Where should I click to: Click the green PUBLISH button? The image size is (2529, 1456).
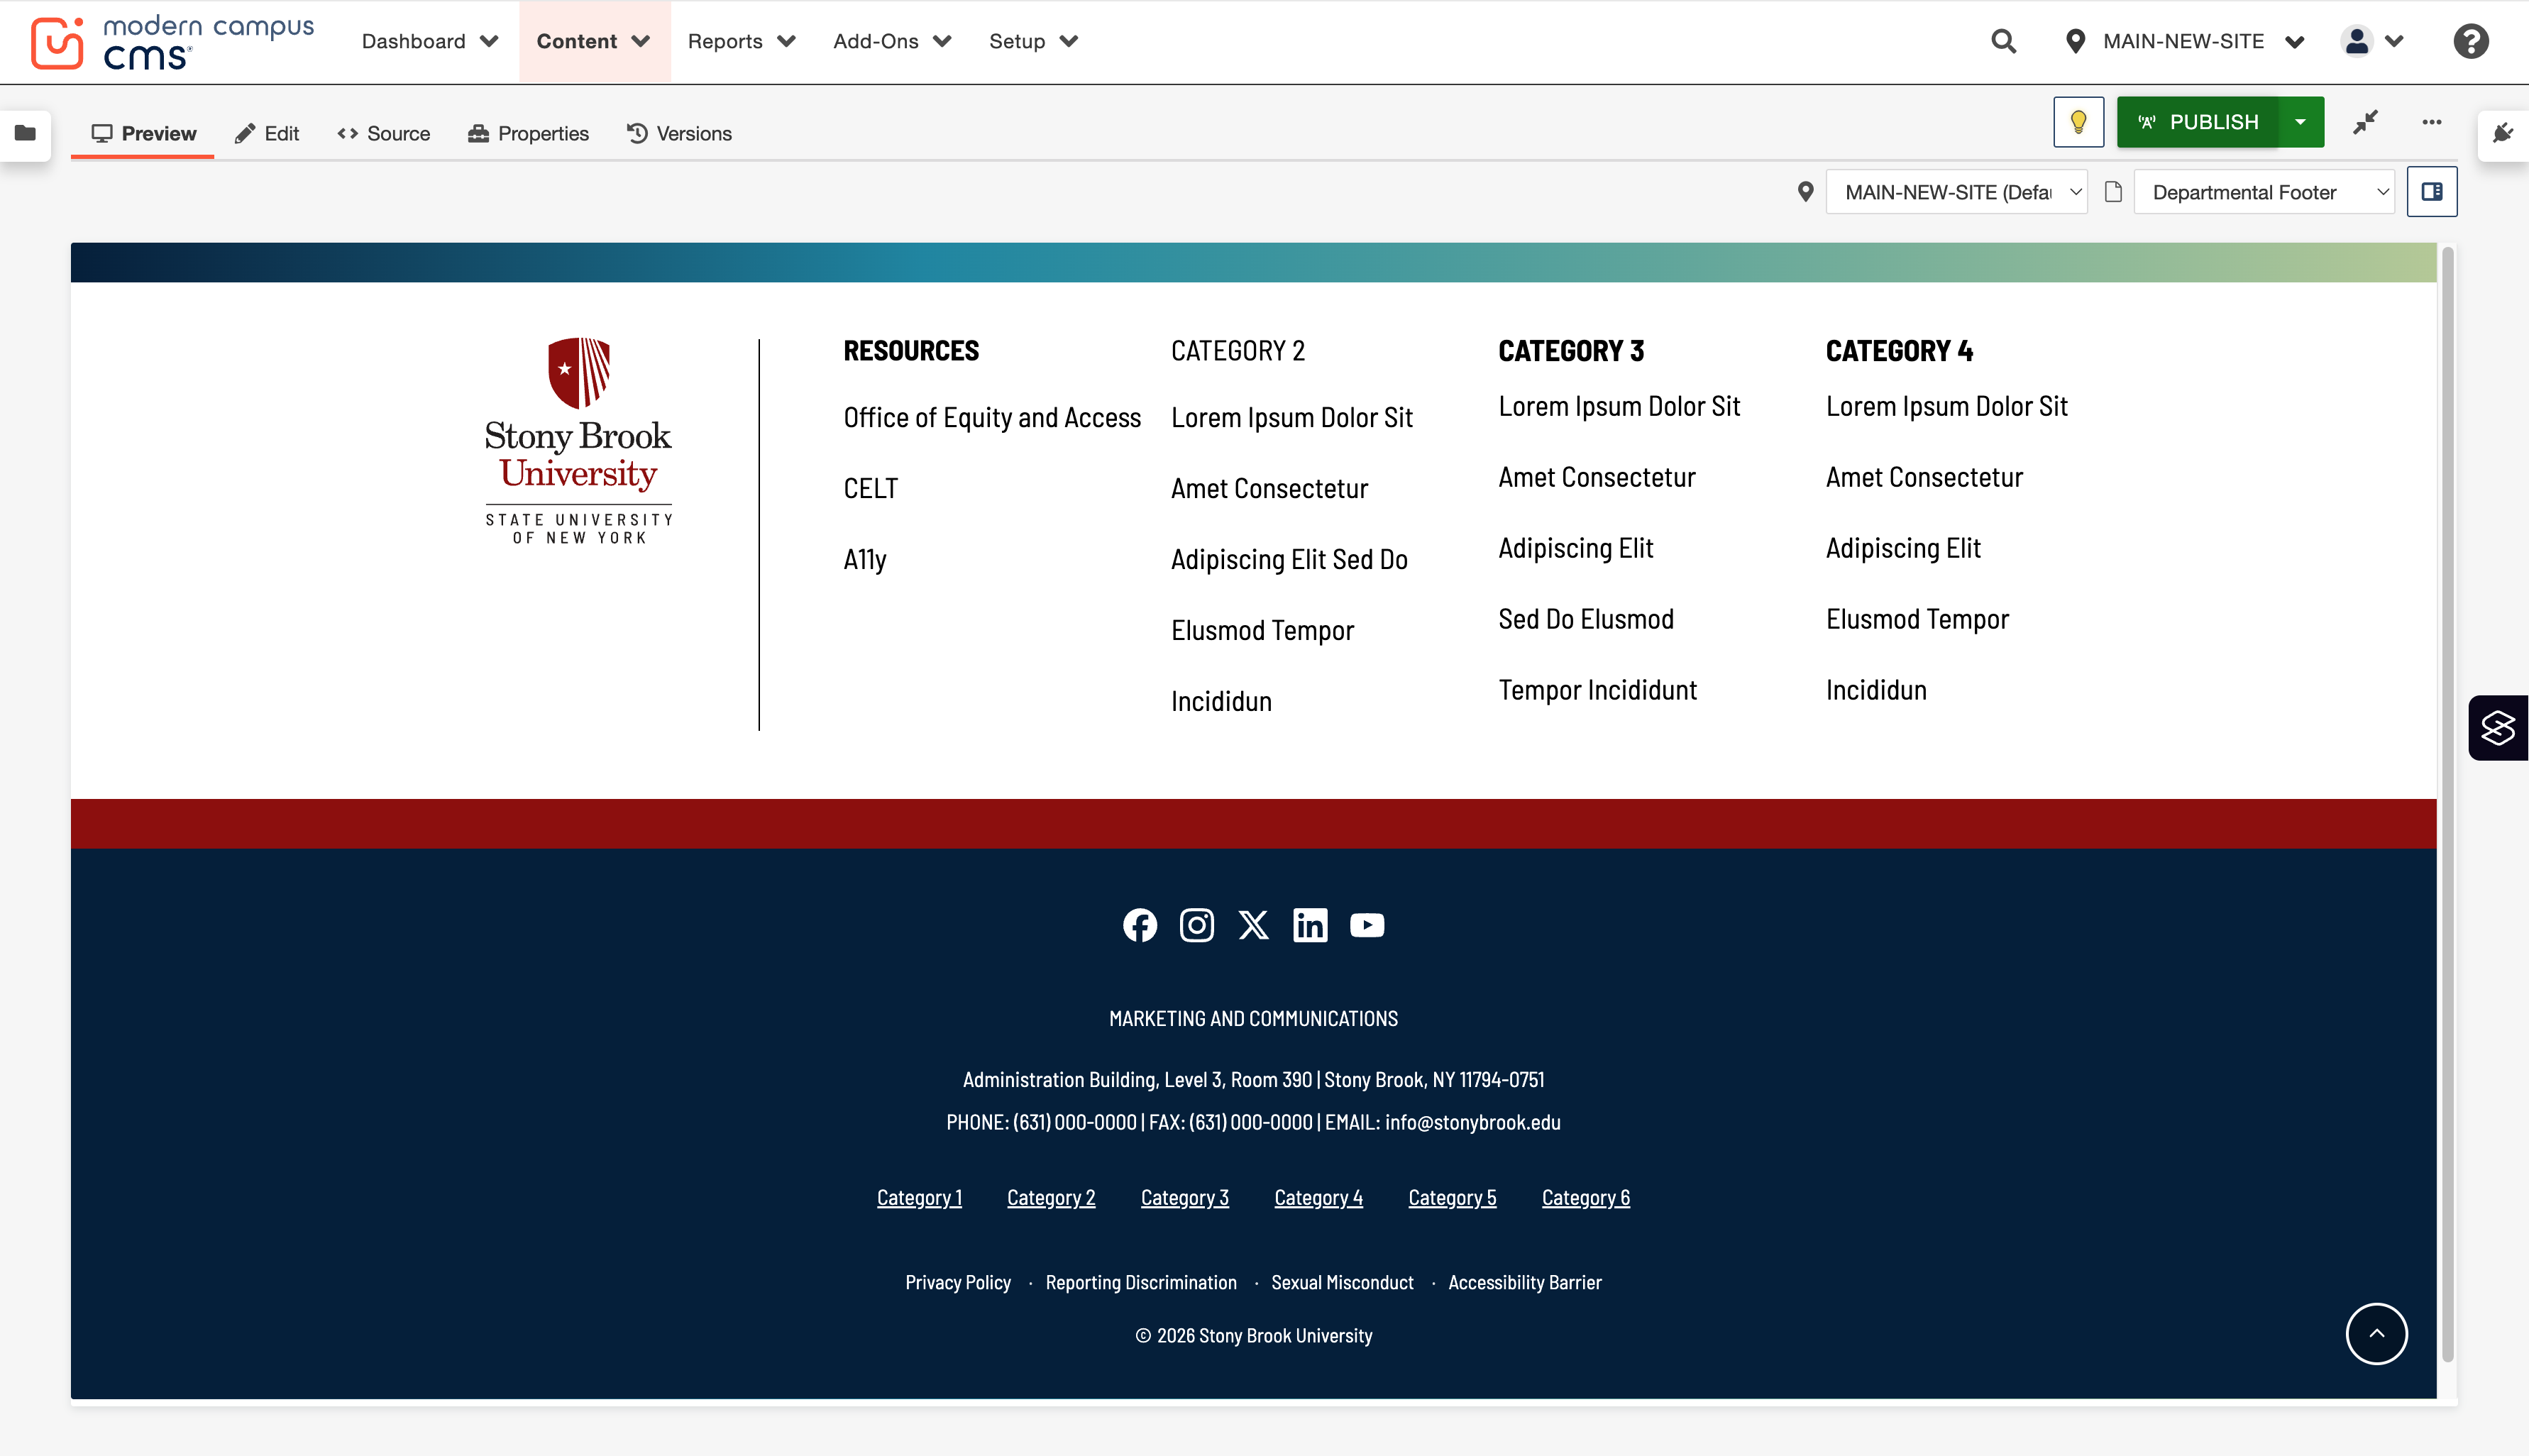2198,122
